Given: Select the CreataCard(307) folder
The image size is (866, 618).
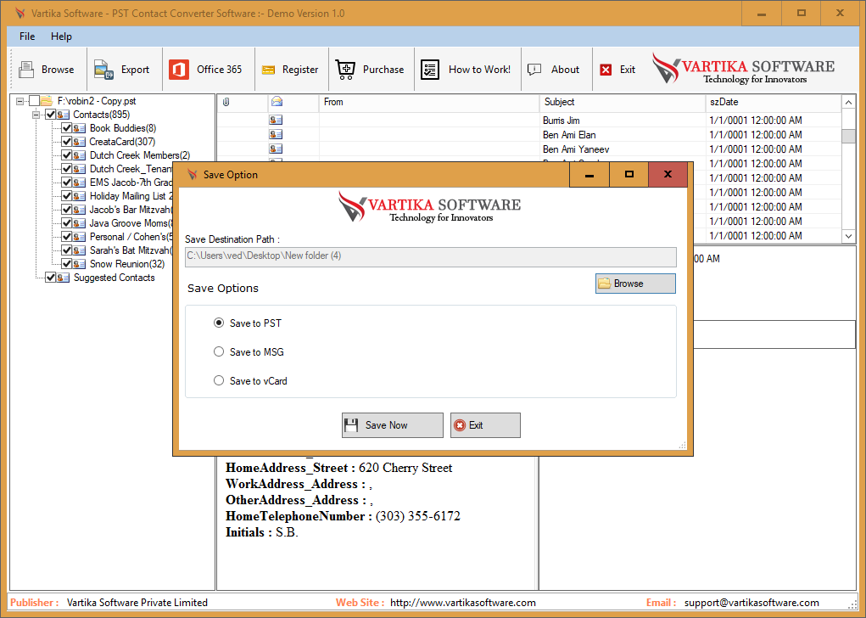Looking at the screenshot, I should point(122,142).
